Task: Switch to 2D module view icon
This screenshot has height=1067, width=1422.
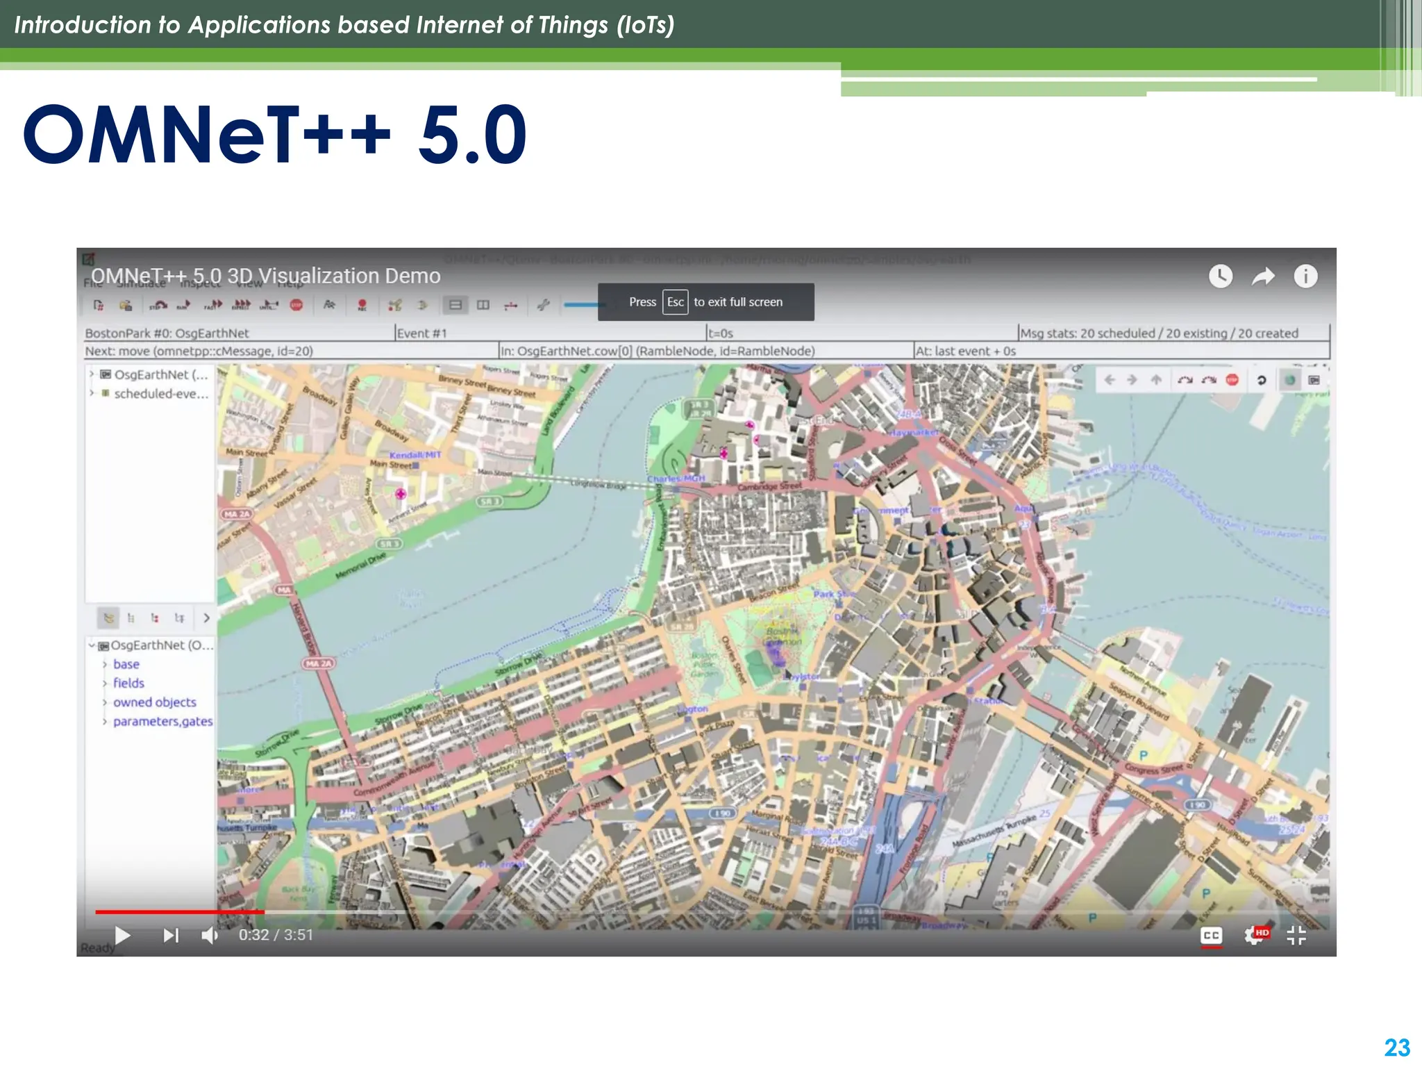Action: point(1314,380)
